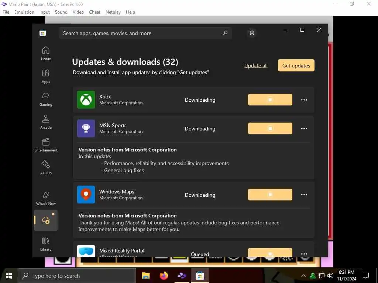
Task: Click the Windows Maps app icon
Action: (x=86, y=195)
